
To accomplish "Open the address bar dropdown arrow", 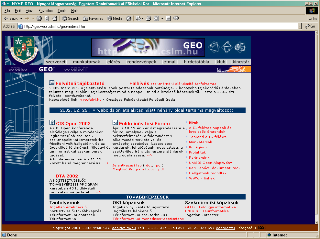I will [x=300, y=26].
